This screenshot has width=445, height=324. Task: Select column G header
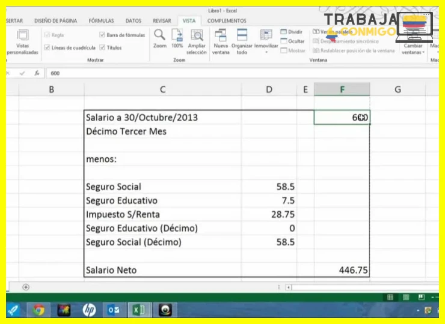[x=397, y=89]
